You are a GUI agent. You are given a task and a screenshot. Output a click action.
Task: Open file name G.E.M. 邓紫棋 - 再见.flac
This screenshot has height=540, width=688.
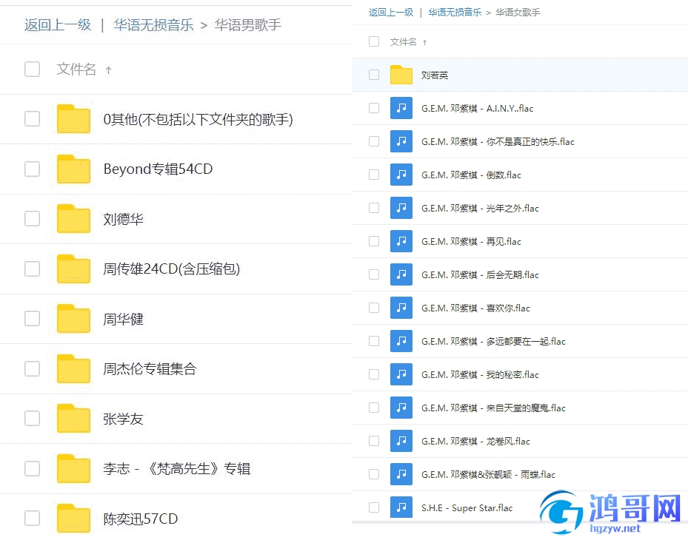click(x=471, y=241)
